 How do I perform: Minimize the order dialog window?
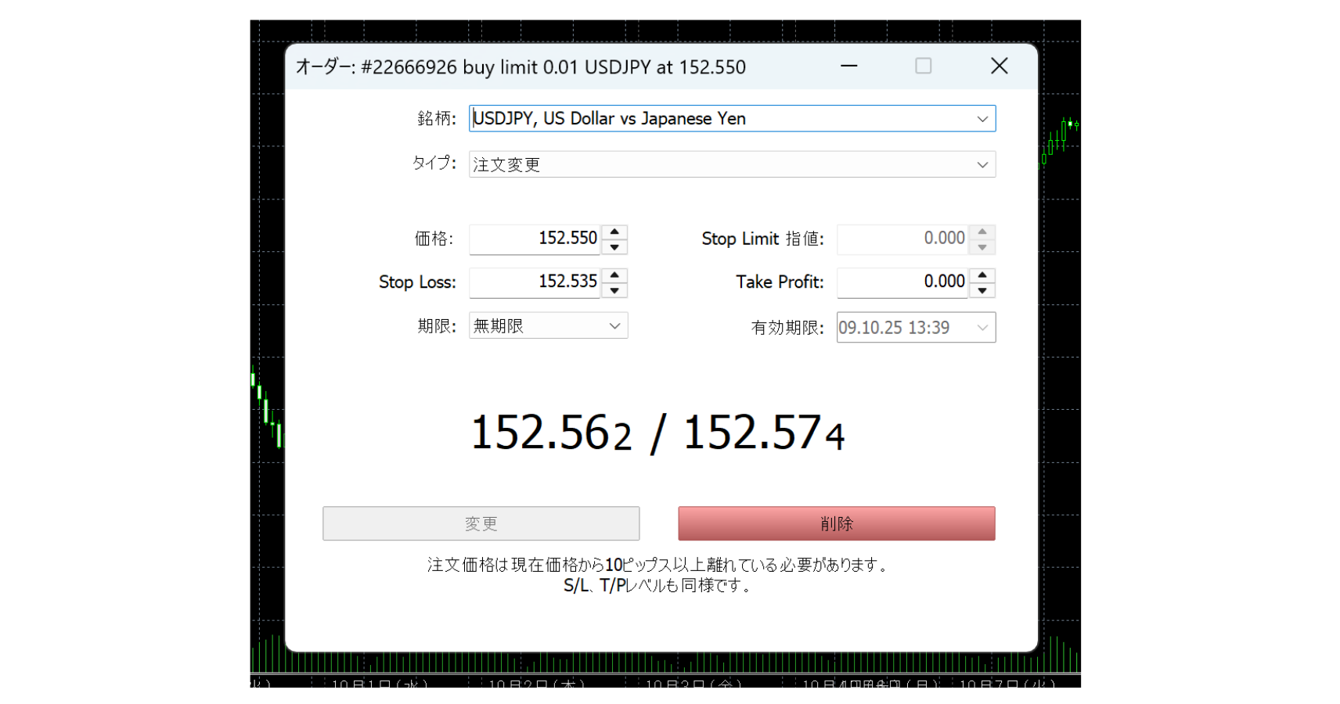849,66
